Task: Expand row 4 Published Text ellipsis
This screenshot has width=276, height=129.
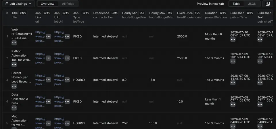Action: coord(260,105)
